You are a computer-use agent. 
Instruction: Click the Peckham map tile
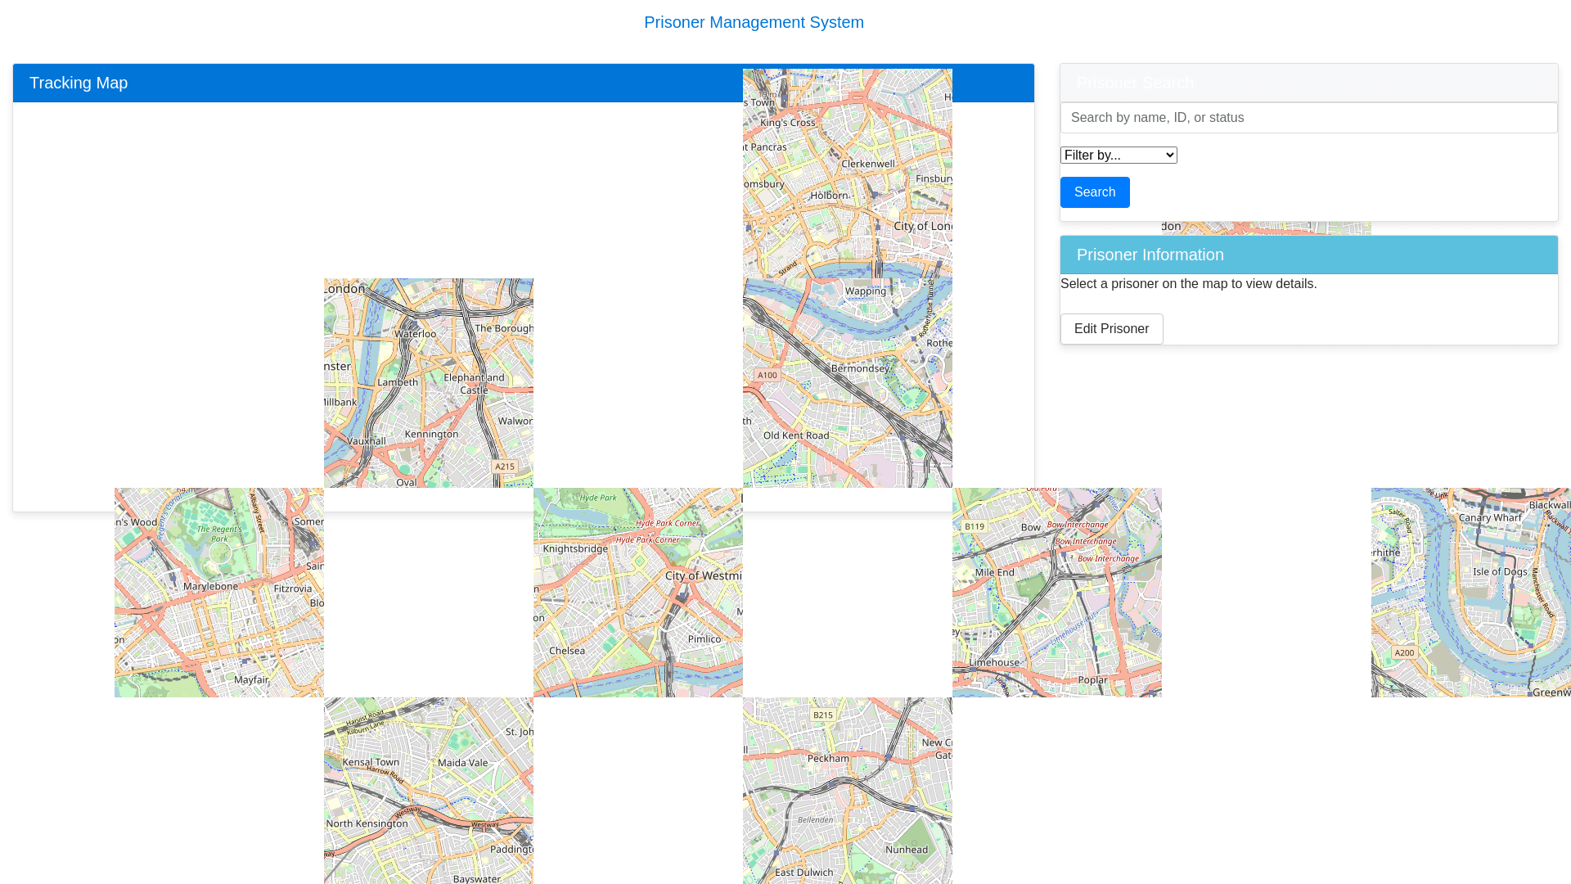pyautogui.click(x=847, y=791)
